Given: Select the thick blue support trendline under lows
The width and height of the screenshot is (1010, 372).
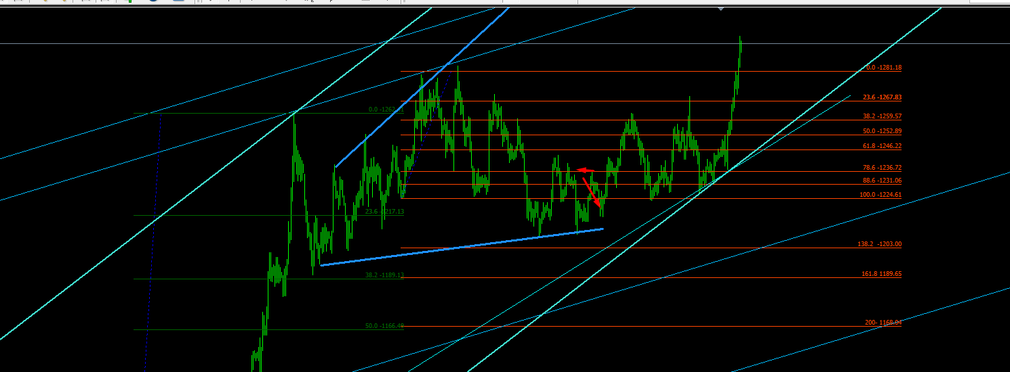Looking at the screenshot, I should 462,247.
